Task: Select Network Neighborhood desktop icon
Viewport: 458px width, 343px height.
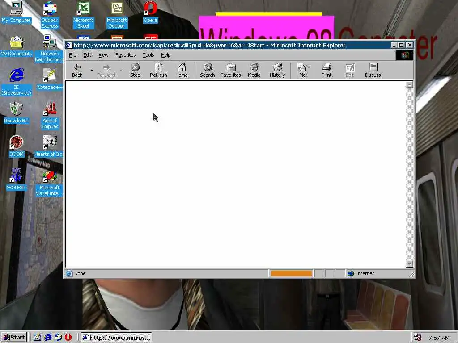Action: pyautogui.click(x=49, y=48)
